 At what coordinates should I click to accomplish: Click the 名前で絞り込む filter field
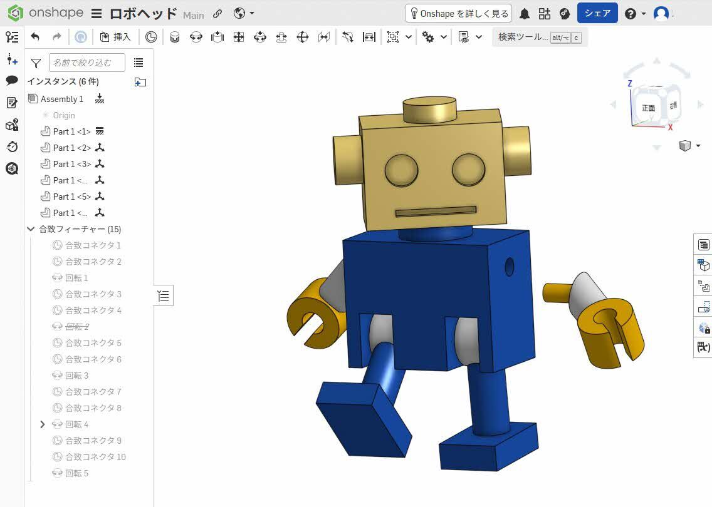tap(86, 63)
